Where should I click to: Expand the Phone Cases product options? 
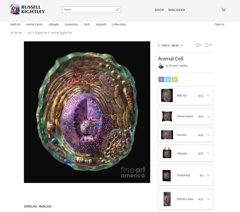(208, 199)
